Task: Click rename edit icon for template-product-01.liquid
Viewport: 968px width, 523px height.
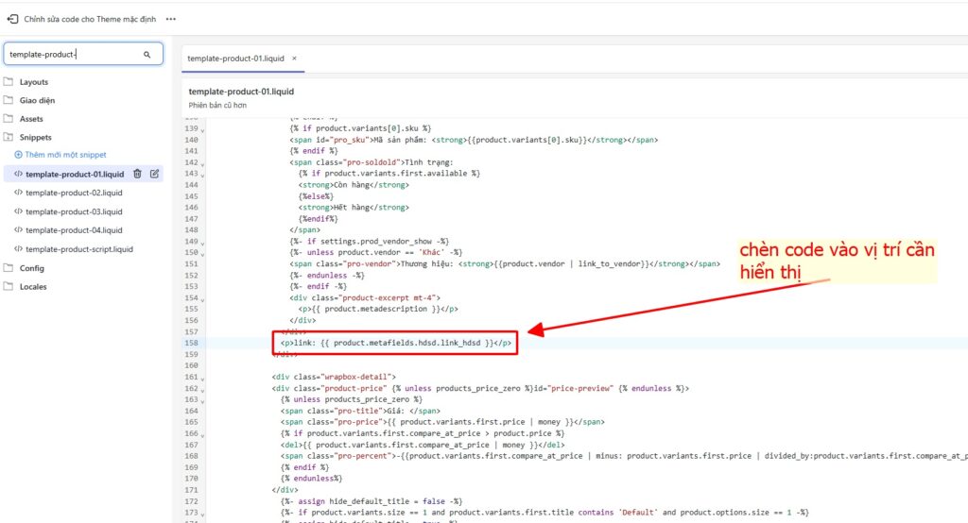Action: point(154,174)
